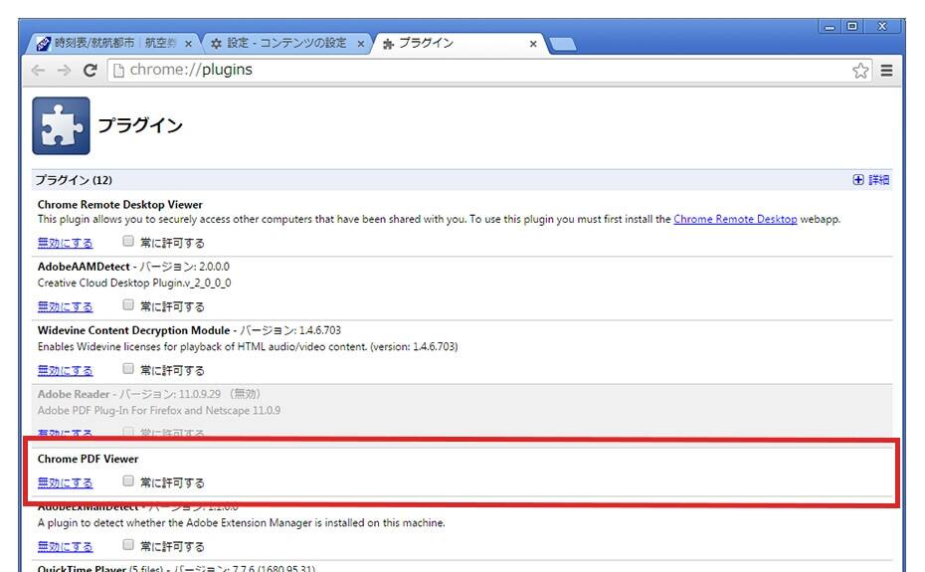Viewport: 925px width, 572px height.
Task: Disable Chrome PDF Viewer via 無効にする
Action: [x=65, y=482]
